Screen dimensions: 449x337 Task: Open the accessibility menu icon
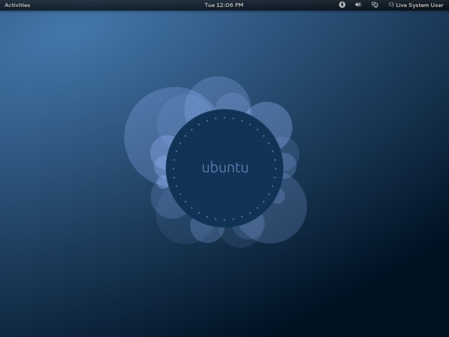tap(342, 5)
